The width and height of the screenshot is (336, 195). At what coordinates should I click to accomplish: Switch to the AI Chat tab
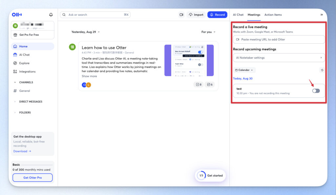238,14
